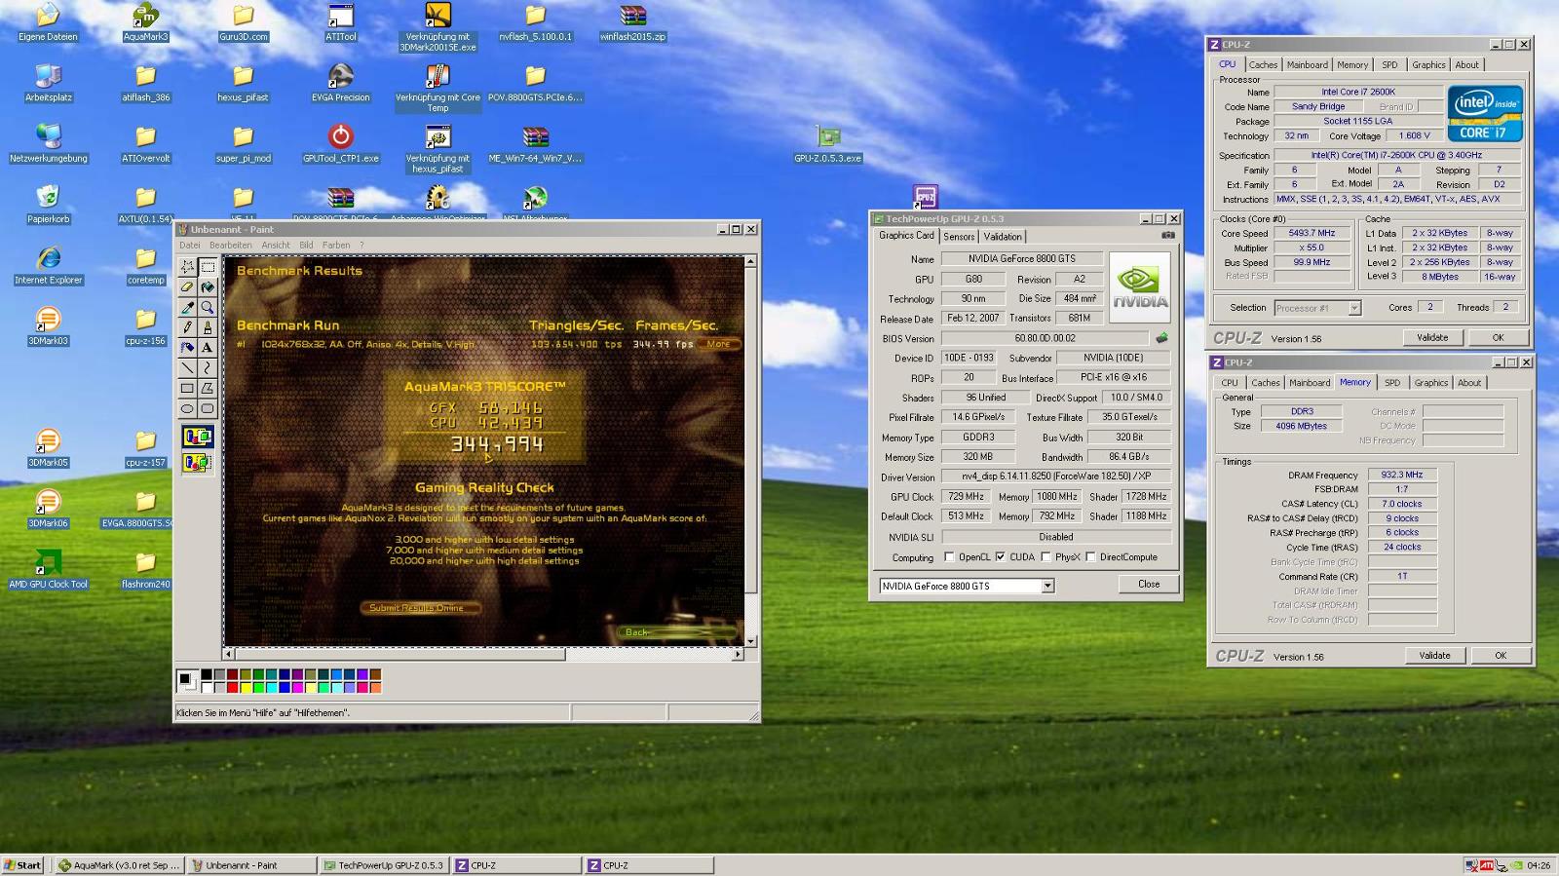Open the Graphics tab in upper CPU-Z window

click(x=1428, y=65)
